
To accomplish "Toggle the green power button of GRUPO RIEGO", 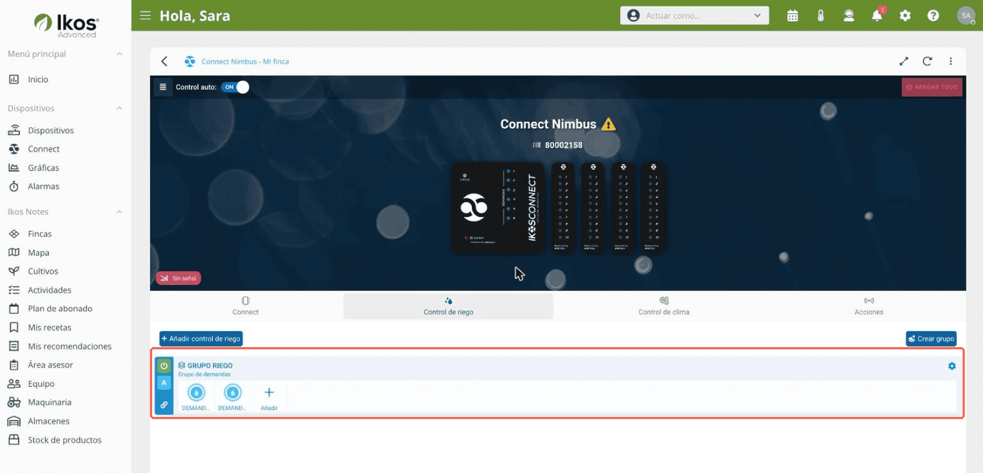I will point(164,366).
